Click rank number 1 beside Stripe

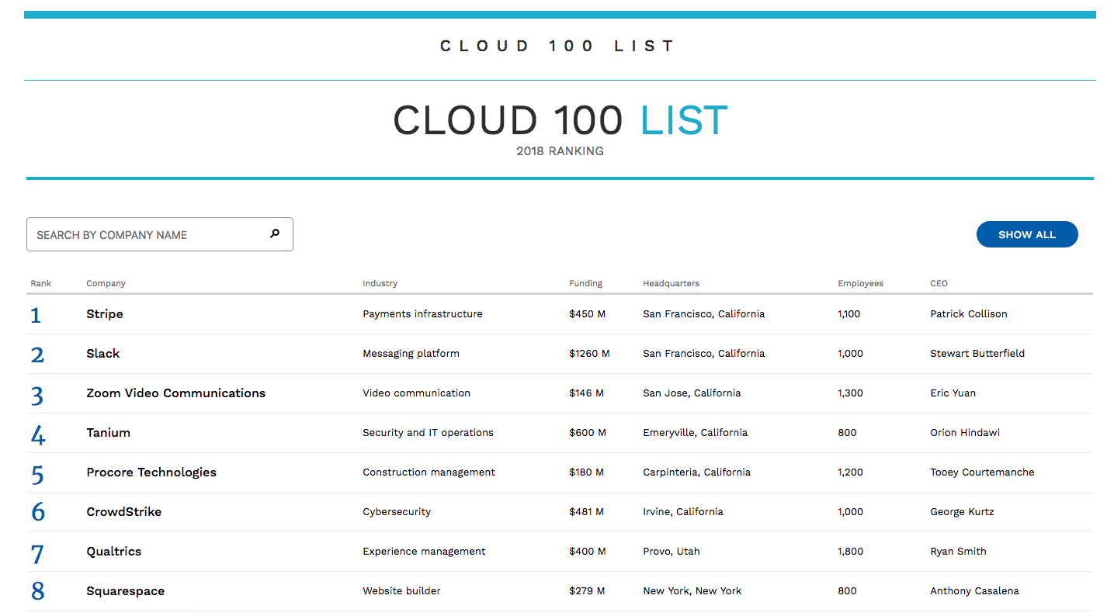pyautogui.click(x=36, y=316)
